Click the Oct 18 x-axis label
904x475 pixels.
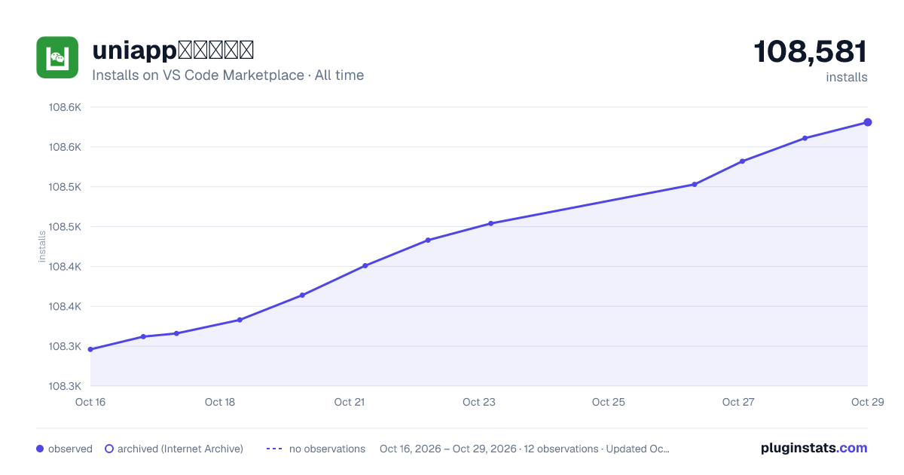pyautogui.click(x=220, y=402)
